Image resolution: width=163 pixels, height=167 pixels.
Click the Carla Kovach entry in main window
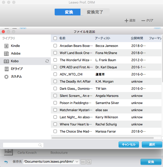[x=27, y=153]
